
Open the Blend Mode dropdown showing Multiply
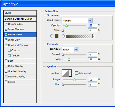click(x=77, y=20)
